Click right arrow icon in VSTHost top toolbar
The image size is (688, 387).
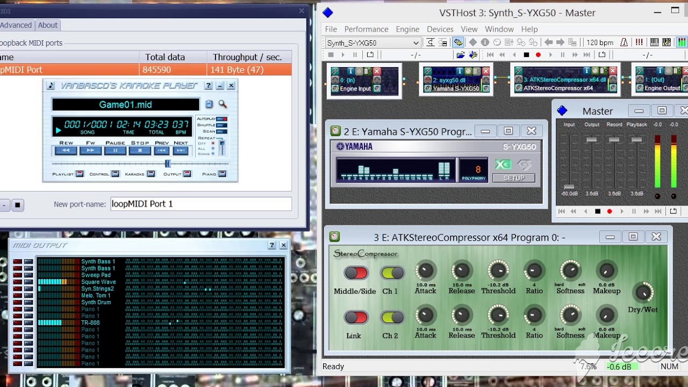pyautogui.click(x=560, y=42)
